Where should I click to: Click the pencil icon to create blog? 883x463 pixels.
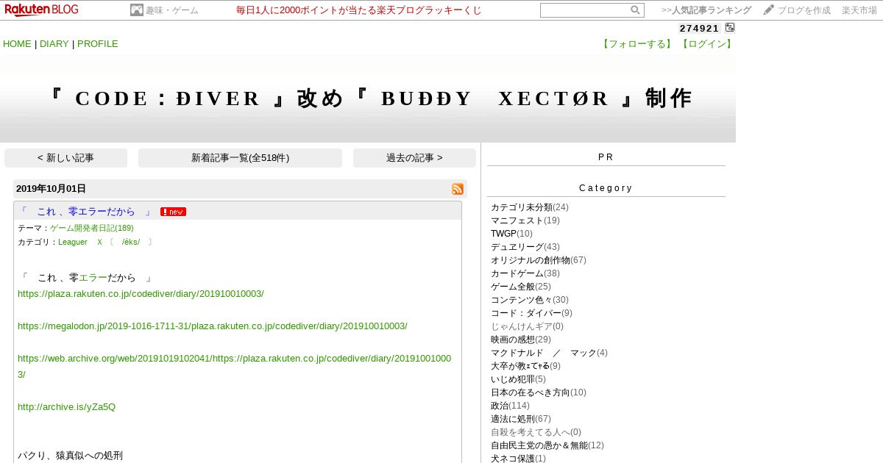point(768,10)
